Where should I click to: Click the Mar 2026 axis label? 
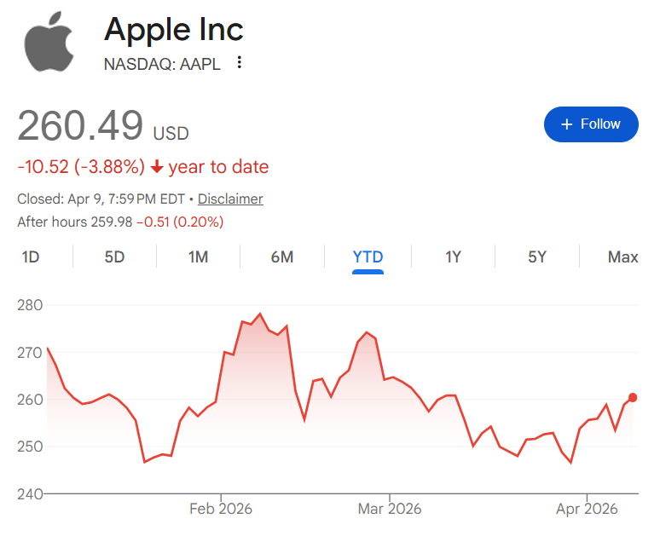[389, 509]
